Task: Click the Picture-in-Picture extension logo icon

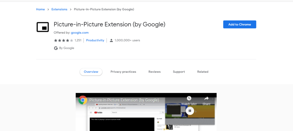Action: coord(43,27)
